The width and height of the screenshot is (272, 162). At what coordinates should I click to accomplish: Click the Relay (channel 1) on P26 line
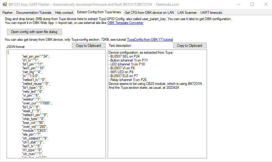[x=128, y=80]
